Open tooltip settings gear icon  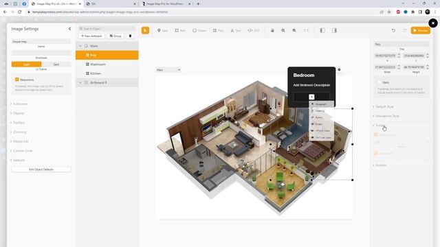click(x=339, y=70)
